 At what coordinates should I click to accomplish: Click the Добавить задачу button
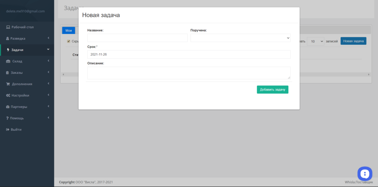pyautogui.click(x=272, y=89)
